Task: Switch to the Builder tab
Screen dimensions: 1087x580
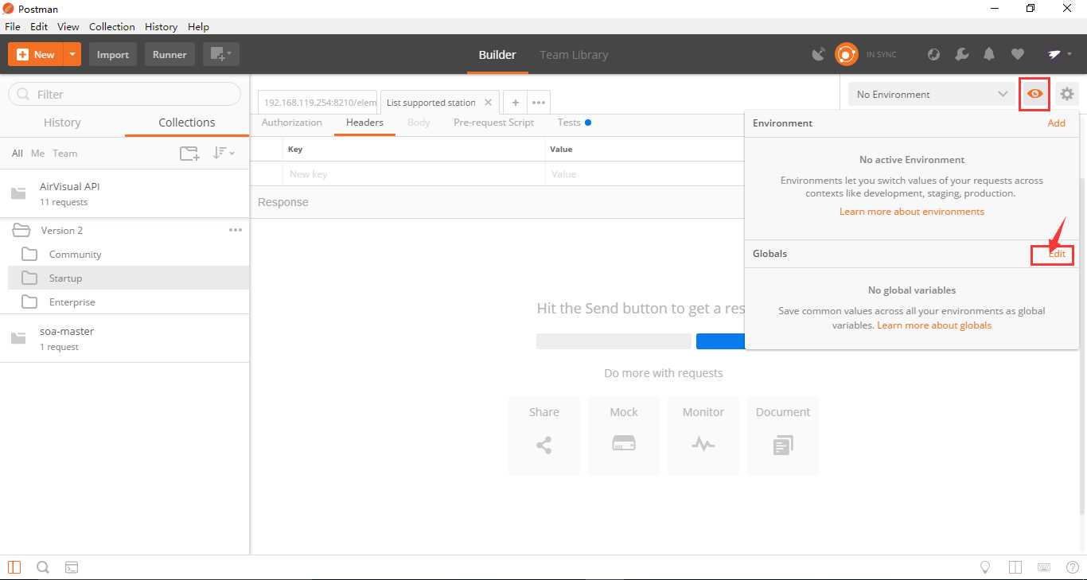Action: 497,55
